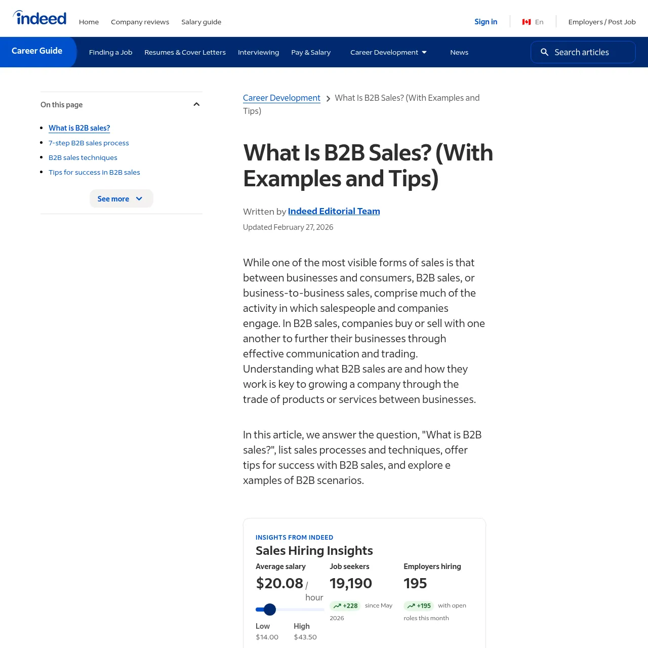Collapse the On this page section
This screenshot has width=648, height=648.
click(196, 104)
